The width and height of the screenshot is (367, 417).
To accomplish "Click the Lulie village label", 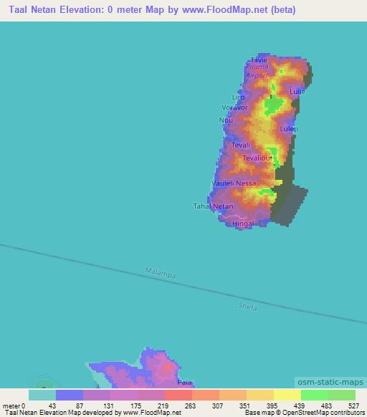I will pos(297,92).
